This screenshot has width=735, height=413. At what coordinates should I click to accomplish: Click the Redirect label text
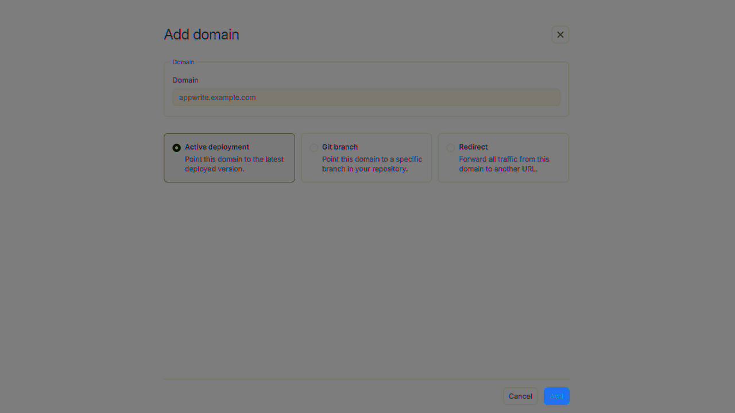click(474, 147)
